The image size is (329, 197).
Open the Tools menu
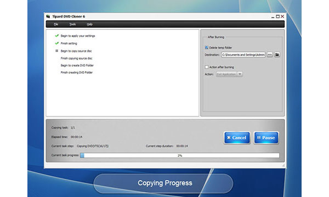72,24
